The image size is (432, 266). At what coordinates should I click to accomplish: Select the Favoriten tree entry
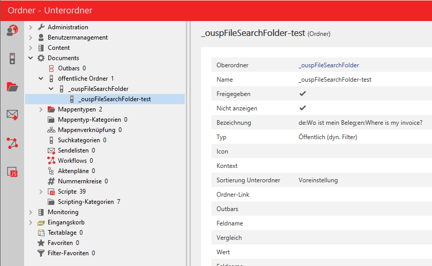click(x=64, y=243)
